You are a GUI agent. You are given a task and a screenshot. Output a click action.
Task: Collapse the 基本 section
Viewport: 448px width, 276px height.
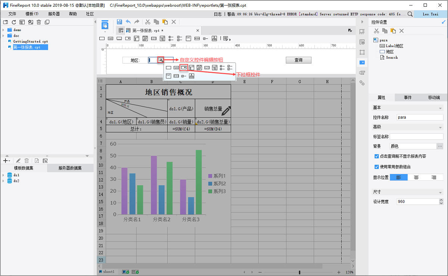coord(441,108)
